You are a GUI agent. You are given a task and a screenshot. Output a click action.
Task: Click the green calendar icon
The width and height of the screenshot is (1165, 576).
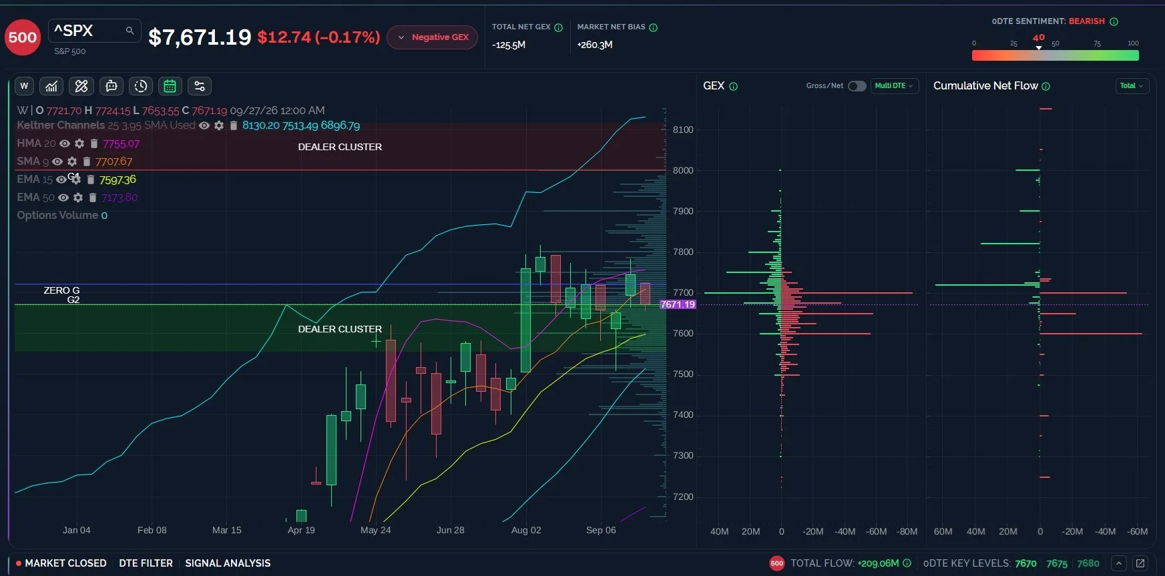click(x=170, y=86)
